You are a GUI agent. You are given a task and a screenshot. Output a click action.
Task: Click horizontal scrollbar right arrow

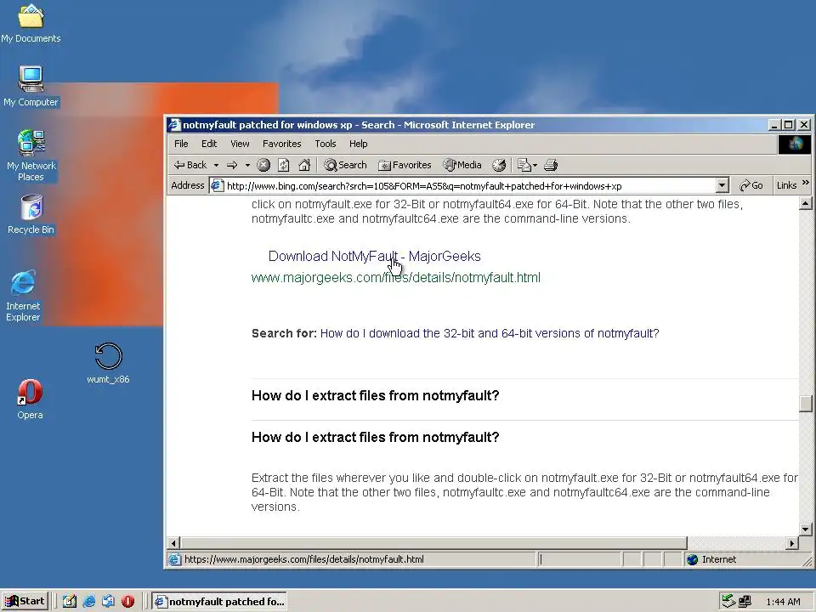click(792, 543)
